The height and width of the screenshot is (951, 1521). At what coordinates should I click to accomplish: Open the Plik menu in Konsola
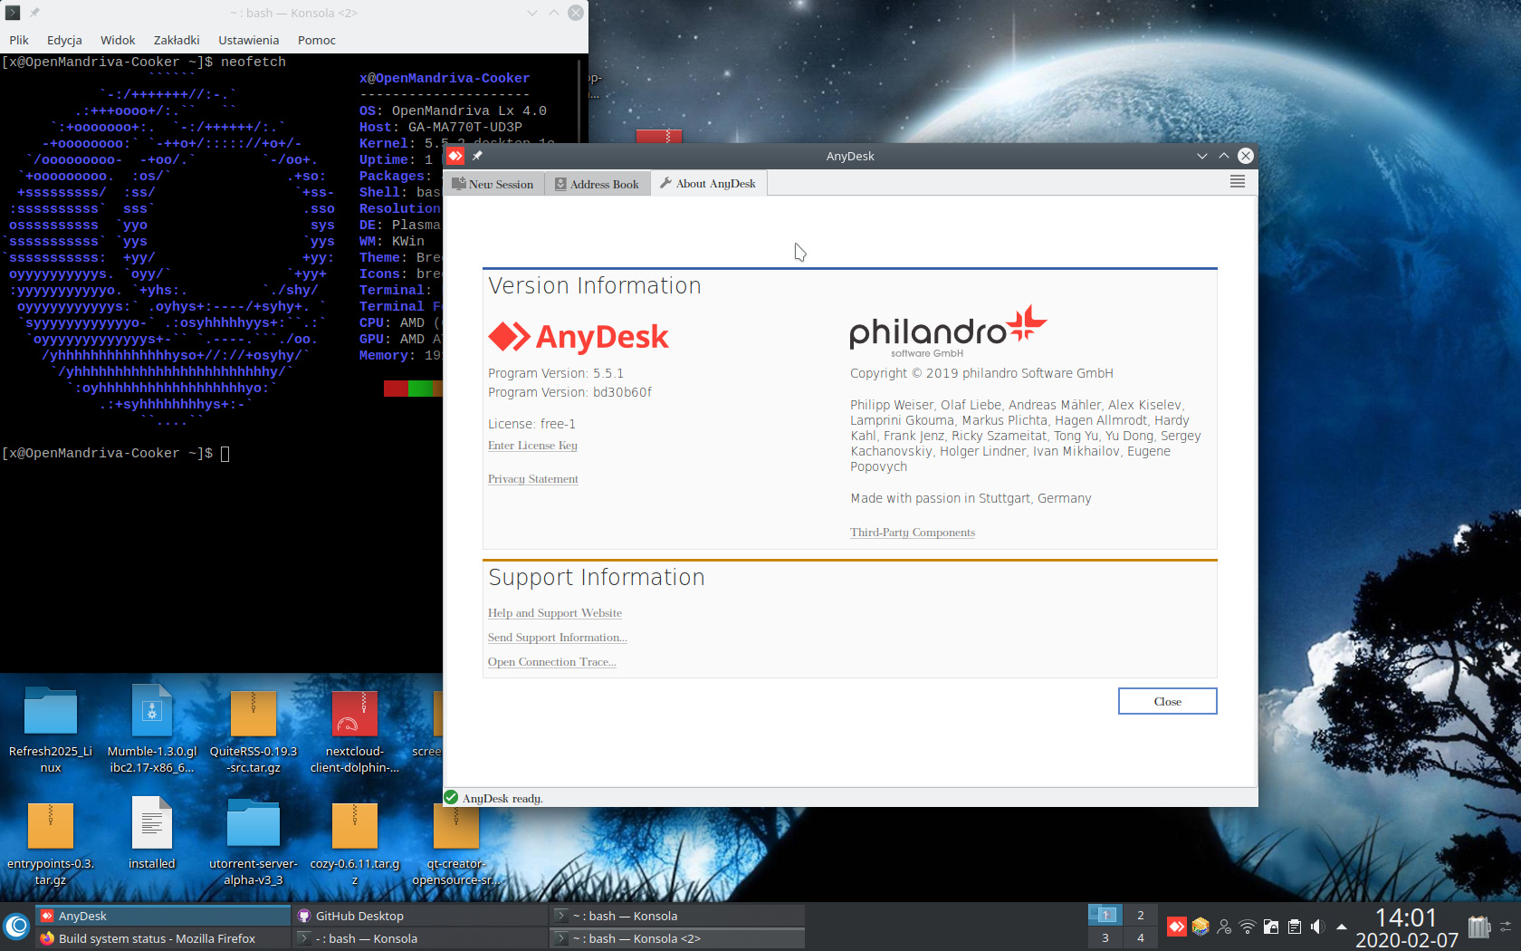(x=19, y=40)
